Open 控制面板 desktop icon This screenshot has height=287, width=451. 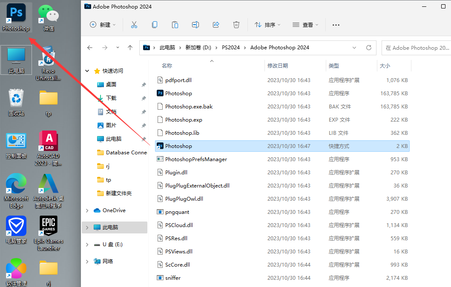tap(16, 145)
